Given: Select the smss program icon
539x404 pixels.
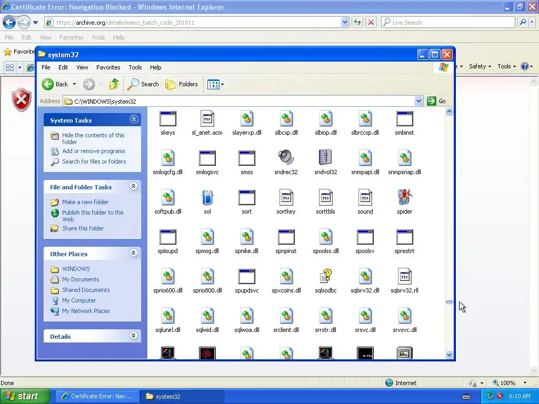Looking at the screenshot, I should (247, 158).
